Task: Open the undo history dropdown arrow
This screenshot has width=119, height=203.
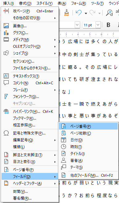Action: tap(86, 13)
